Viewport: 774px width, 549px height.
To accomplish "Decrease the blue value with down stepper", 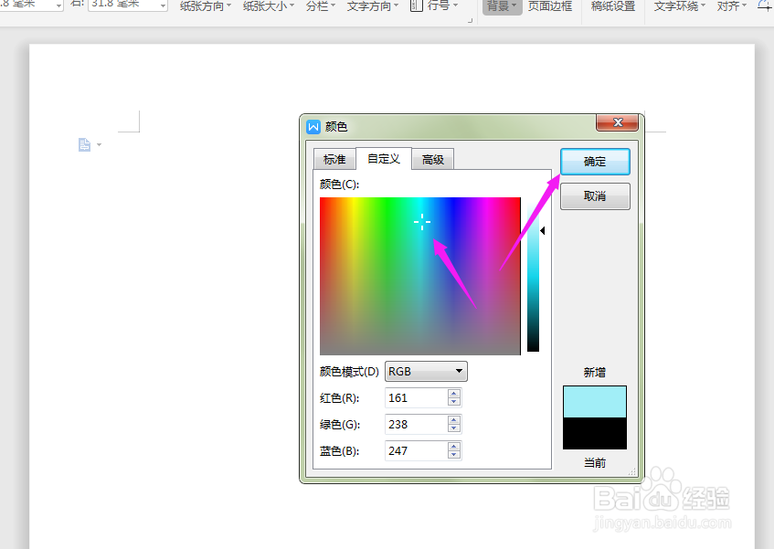I will point(454,455).
